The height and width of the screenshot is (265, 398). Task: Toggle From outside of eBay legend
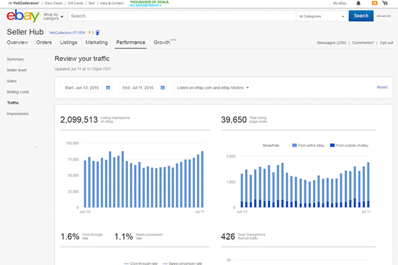coord(349,145)
